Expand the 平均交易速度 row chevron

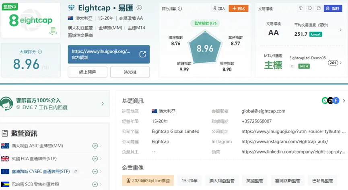341,30
